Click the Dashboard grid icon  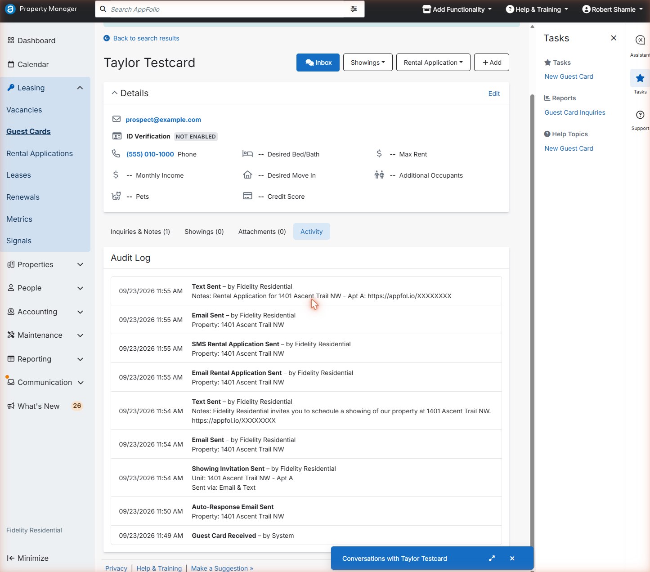click(11, 40)
